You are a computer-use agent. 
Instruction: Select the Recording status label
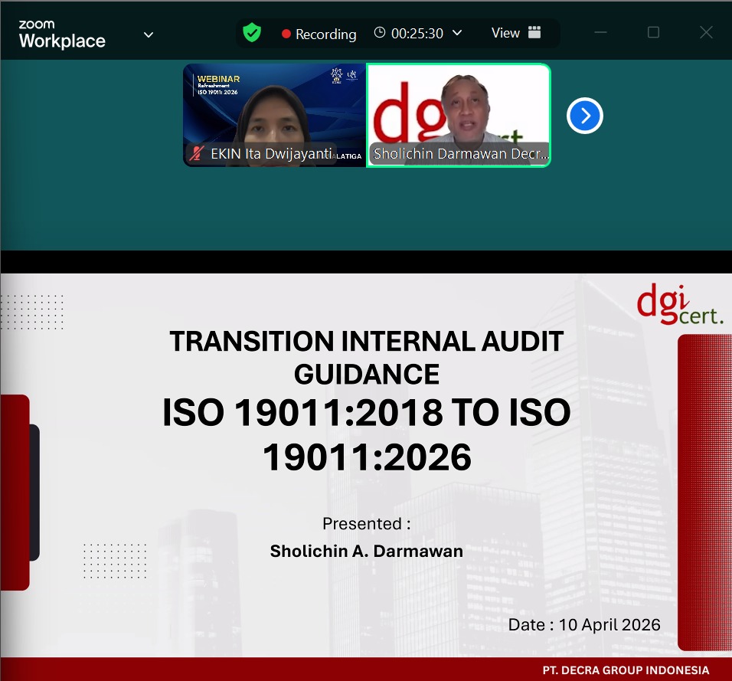pos(326,34)
